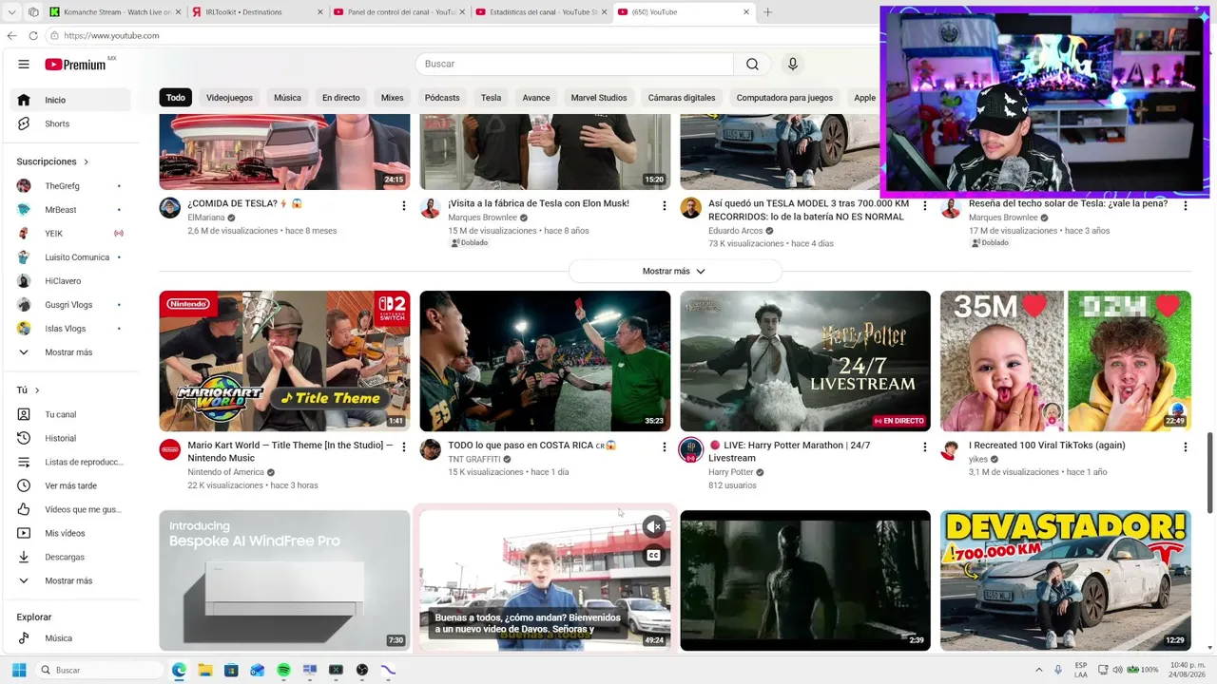
Task: Go back in browser history
Action: tap(11, 36)
